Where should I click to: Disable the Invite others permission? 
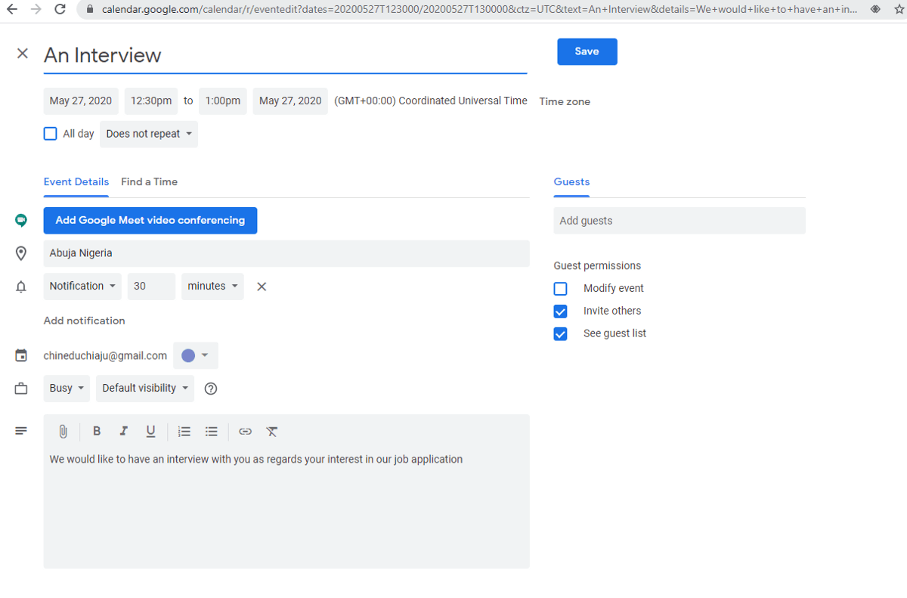tap(560, 311)
